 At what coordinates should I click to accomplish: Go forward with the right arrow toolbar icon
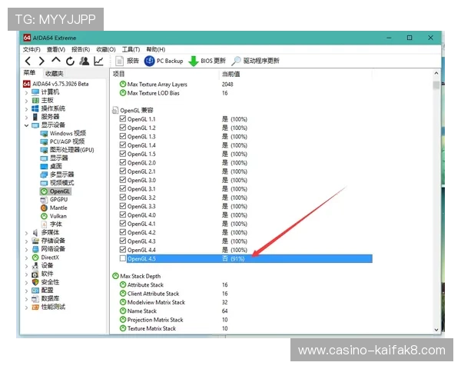pyautogui.click(x=41, y=61)
